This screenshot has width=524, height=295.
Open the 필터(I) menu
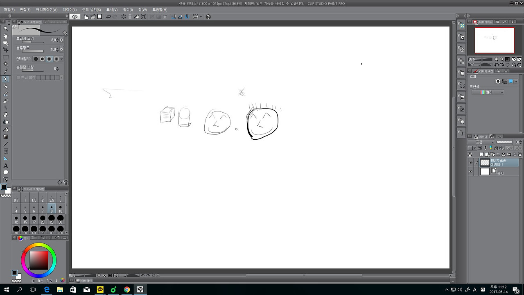pyautogui.click(x=128, y=9)
